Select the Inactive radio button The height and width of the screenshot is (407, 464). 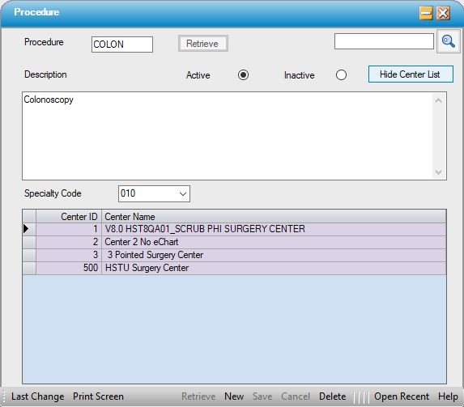click(341, 74)
